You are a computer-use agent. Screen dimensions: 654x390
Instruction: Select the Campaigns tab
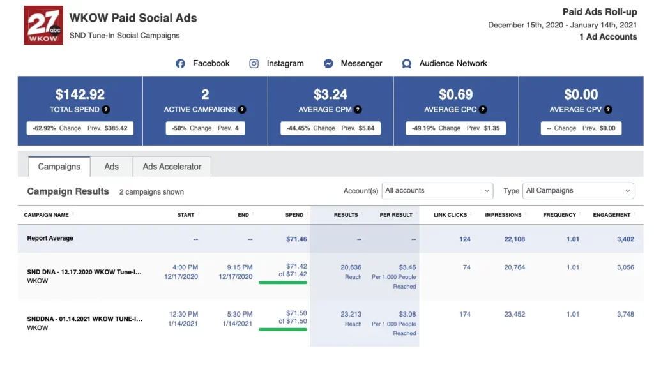59,167
